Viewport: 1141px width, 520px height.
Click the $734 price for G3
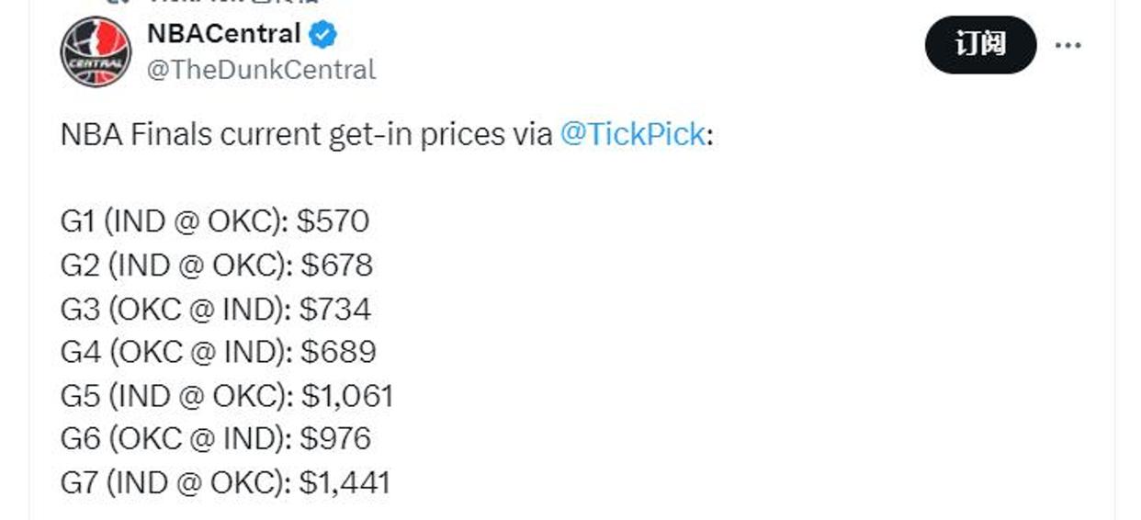335,309
